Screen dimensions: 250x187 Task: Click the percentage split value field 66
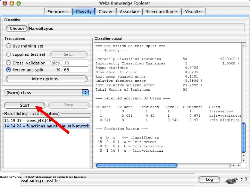click(x=76, y=70)
